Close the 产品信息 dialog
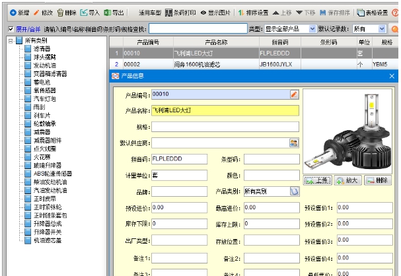The image size is (401, 276). [392, 76]
